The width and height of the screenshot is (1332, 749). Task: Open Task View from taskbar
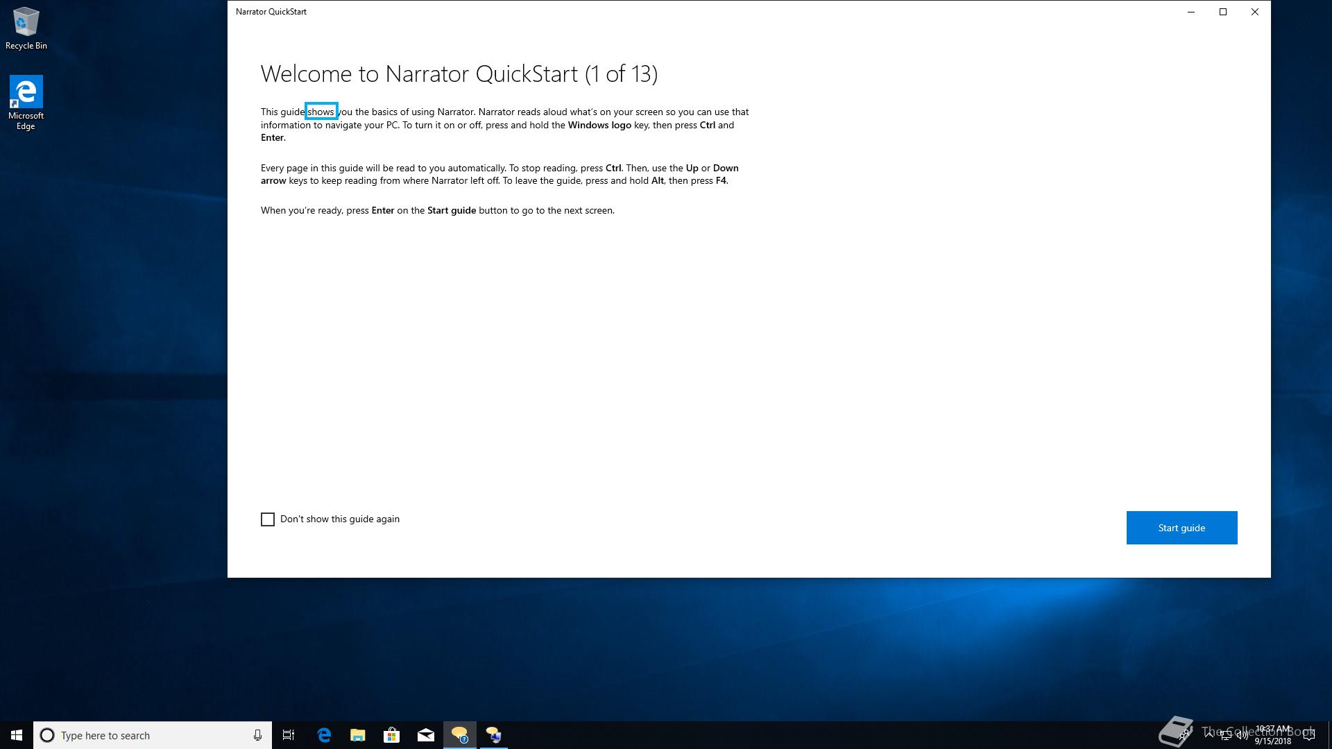click(289, 735)
